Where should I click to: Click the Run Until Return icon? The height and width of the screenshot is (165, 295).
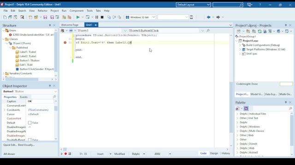coord(119,17)
